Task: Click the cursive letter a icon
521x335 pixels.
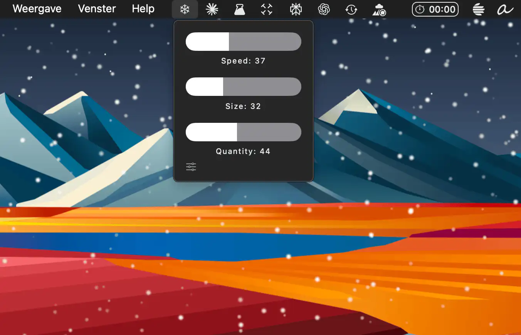Action: click(x=505, y=9)
